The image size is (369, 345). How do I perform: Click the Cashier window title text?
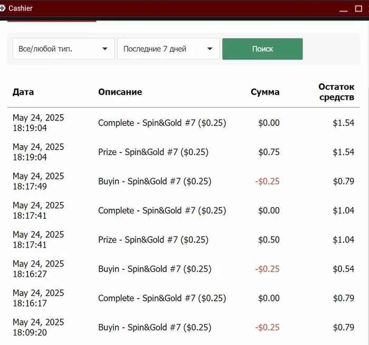coord(21,8)
